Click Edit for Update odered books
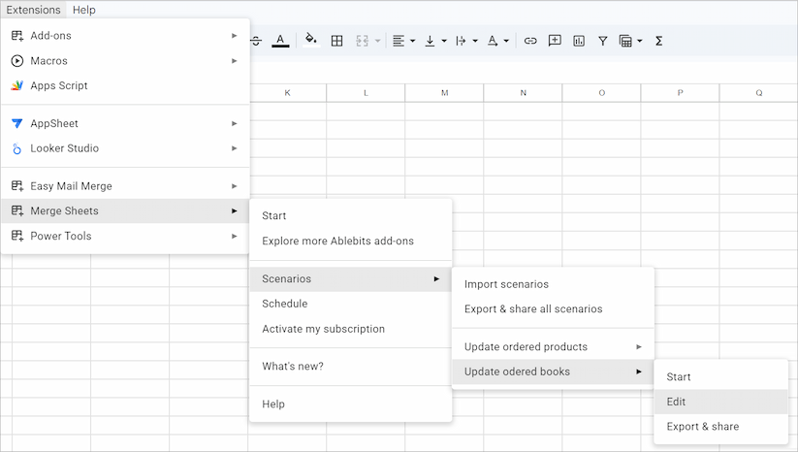 [x=720, y=402]
